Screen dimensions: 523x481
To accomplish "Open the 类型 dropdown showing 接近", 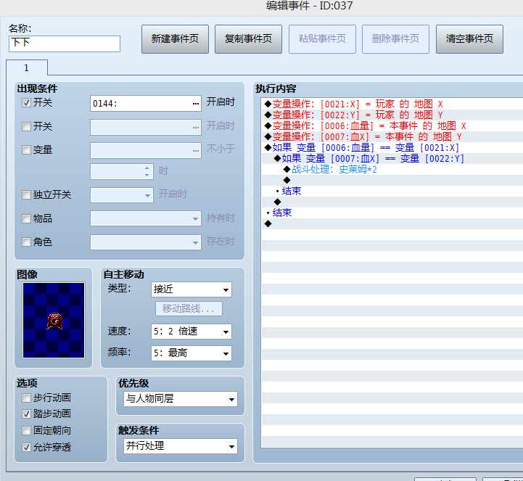I will 192,289.
